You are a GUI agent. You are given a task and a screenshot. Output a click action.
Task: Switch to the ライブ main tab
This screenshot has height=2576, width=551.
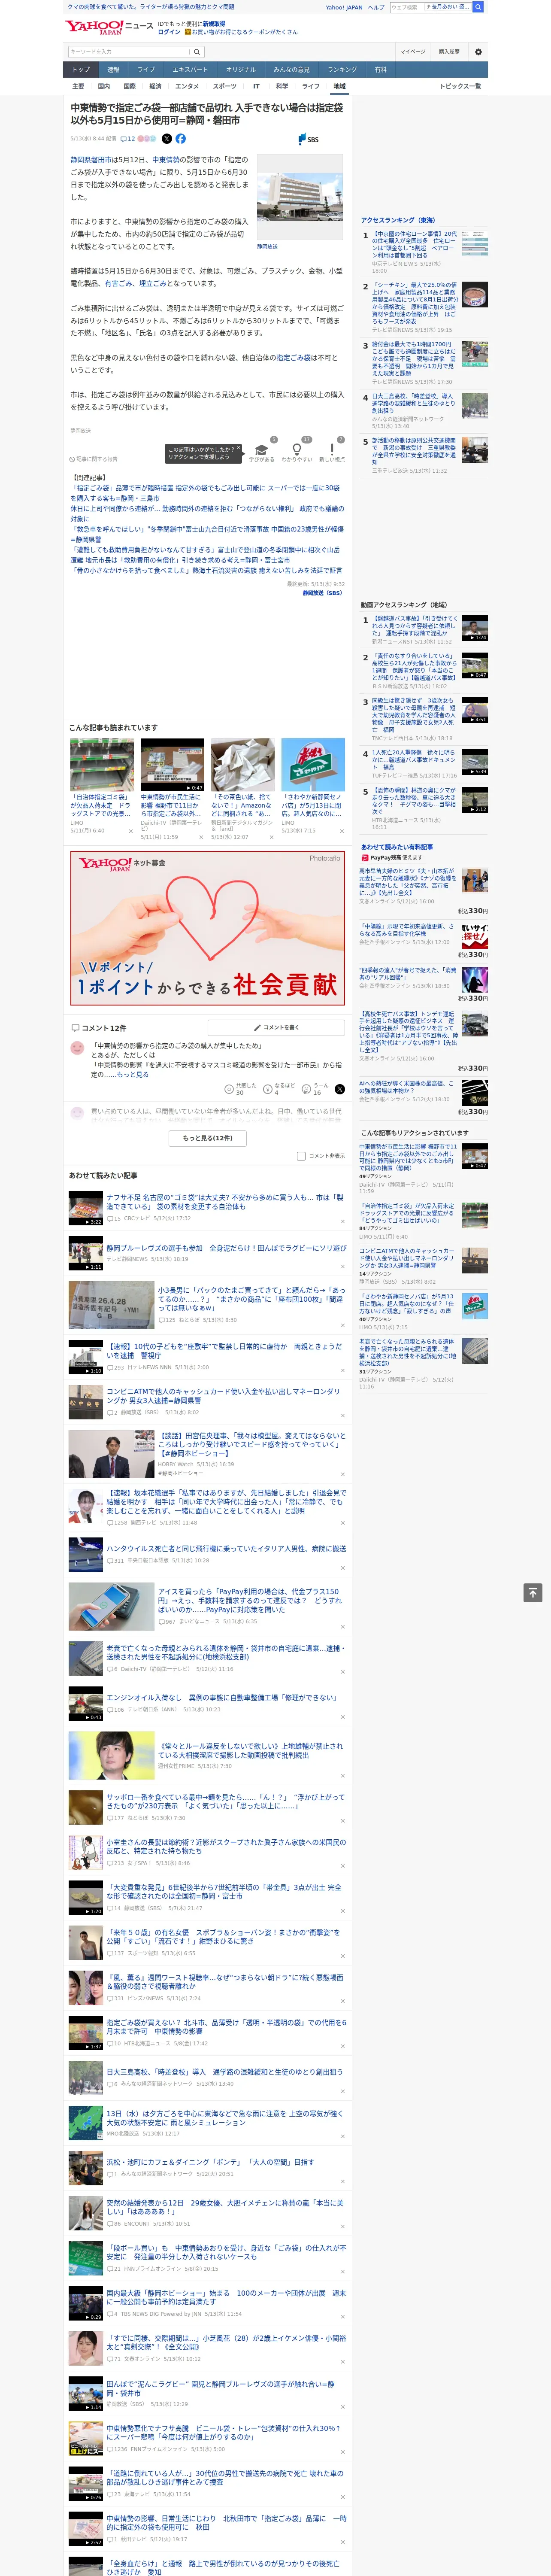coord(146,70)
